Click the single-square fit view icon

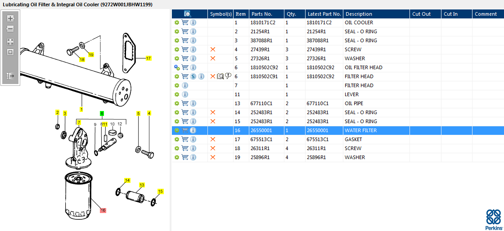click(x=10, y=52)
